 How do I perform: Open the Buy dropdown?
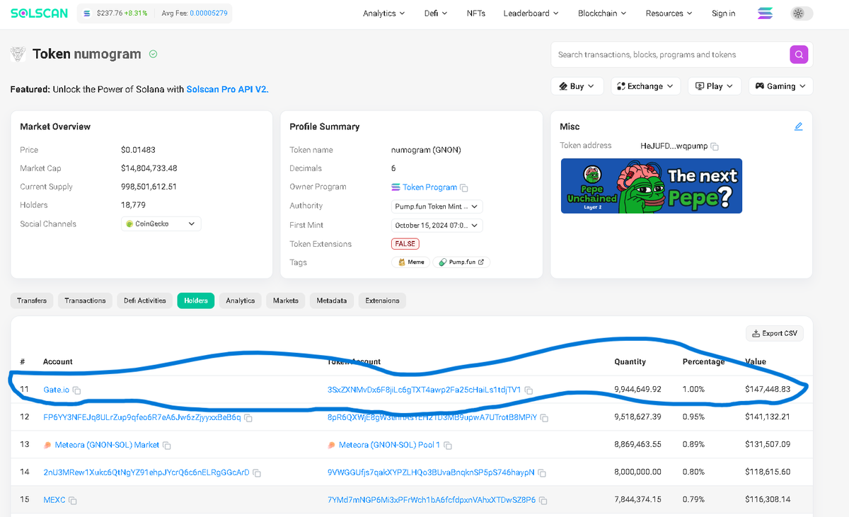coord(577,86)
